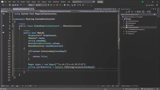This screenshot has height=90, width=160.
Task: Click the Home icon in Solution Explorer
Action: pyautogui.click(x=126, y=12)
